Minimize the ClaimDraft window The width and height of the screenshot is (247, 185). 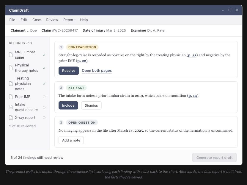click(x=223, y=10)
